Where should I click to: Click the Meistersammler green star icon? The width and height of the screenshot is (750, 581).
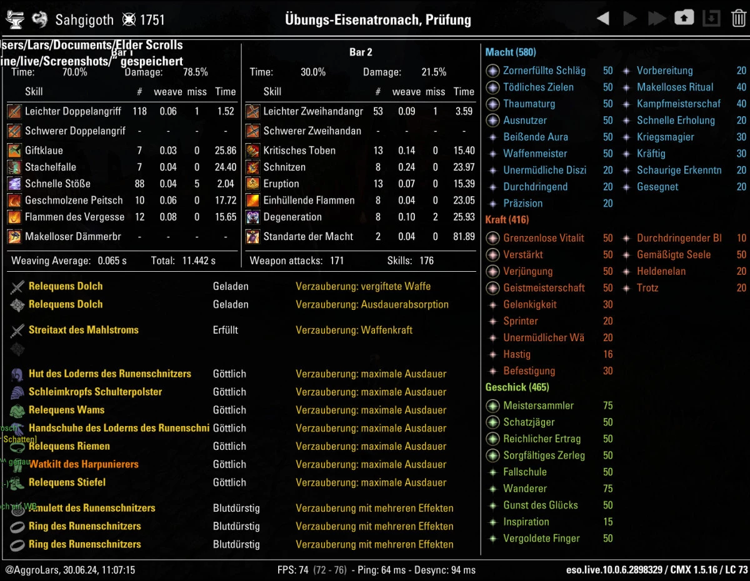492,405
